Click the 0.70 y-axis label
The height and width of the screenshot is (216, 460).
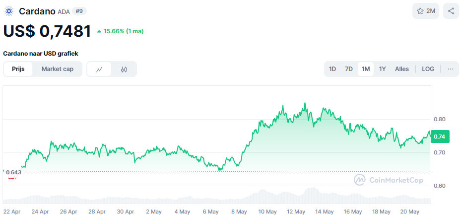tap(440, 152)
